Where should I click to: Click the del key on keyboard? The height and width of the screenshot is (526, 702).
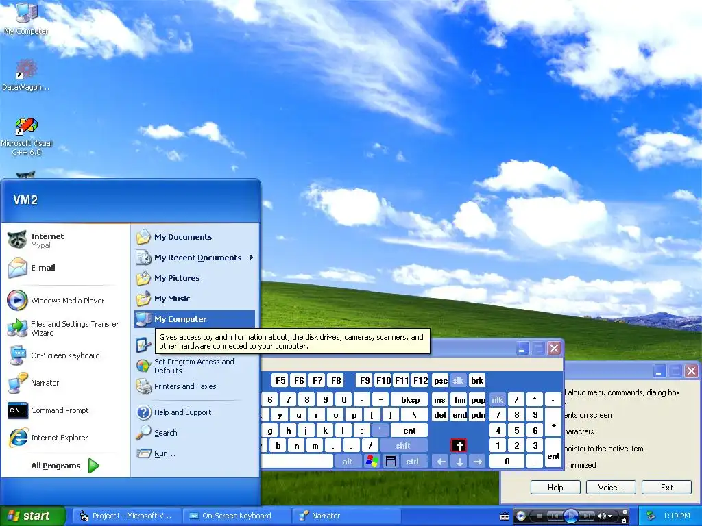pyautogui.click(x=440, y=414)
